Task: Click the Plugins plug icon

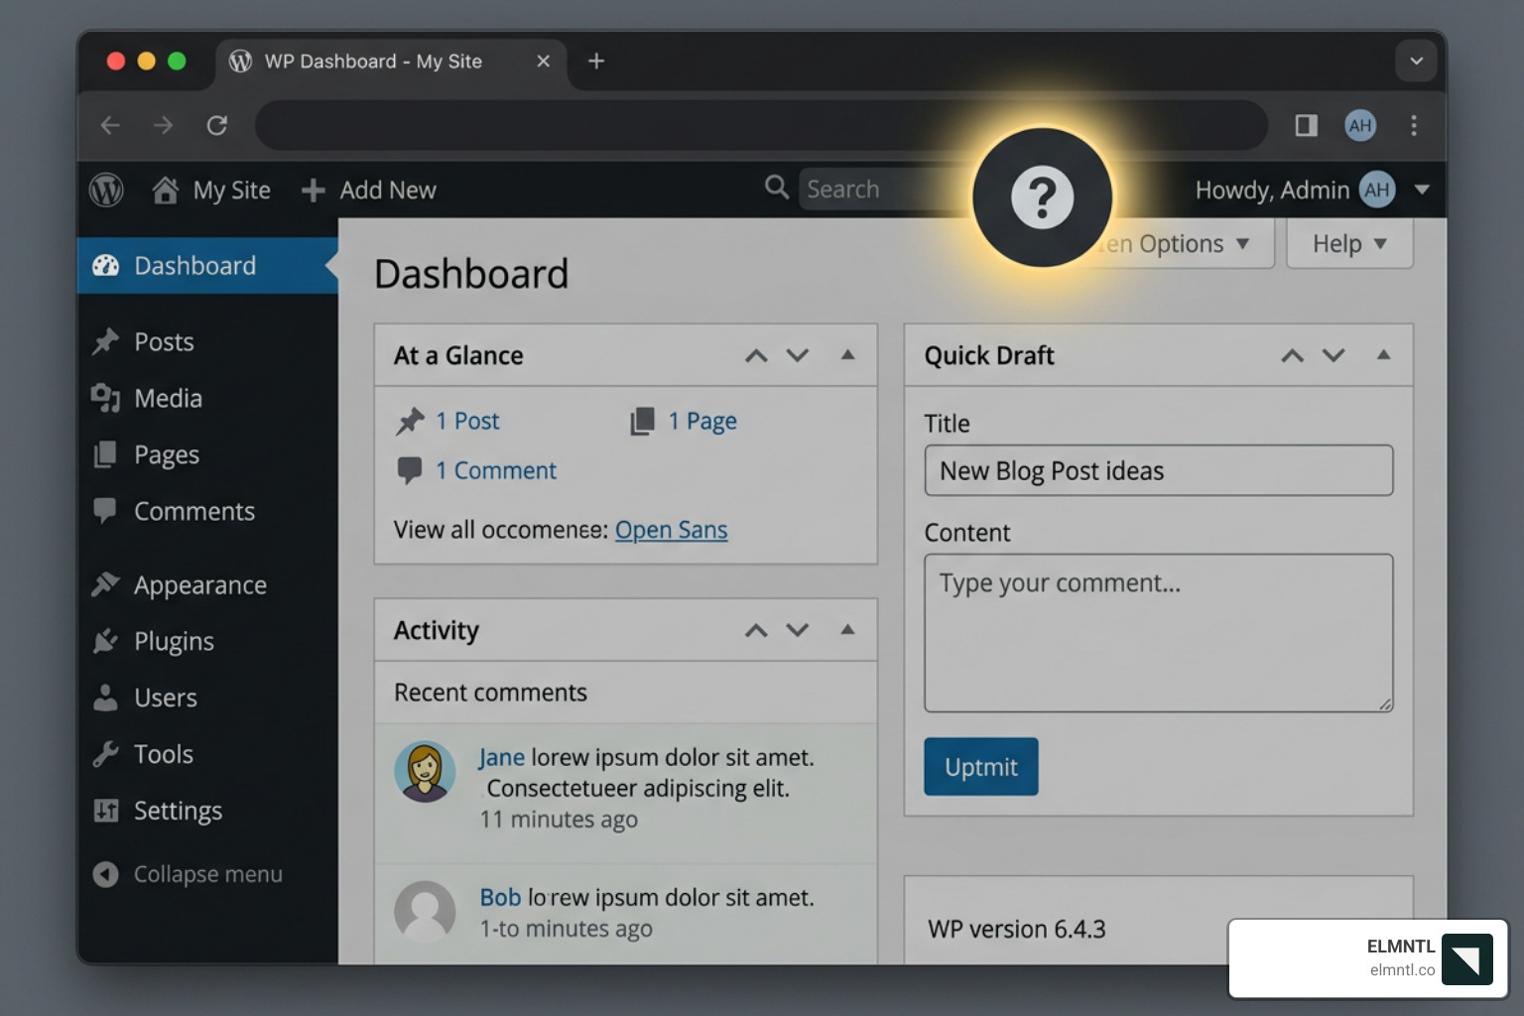Action: pos(105,641)
